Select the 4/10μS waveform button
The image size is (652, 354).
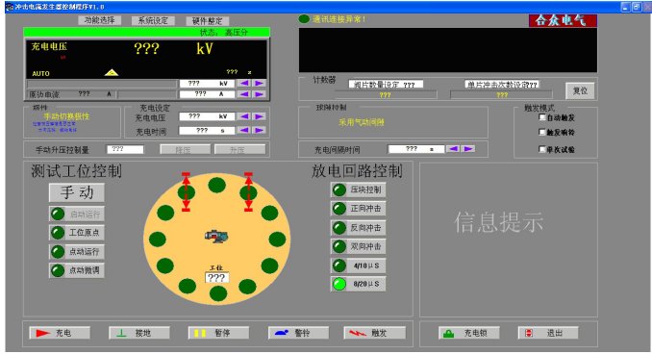point(359,265)
